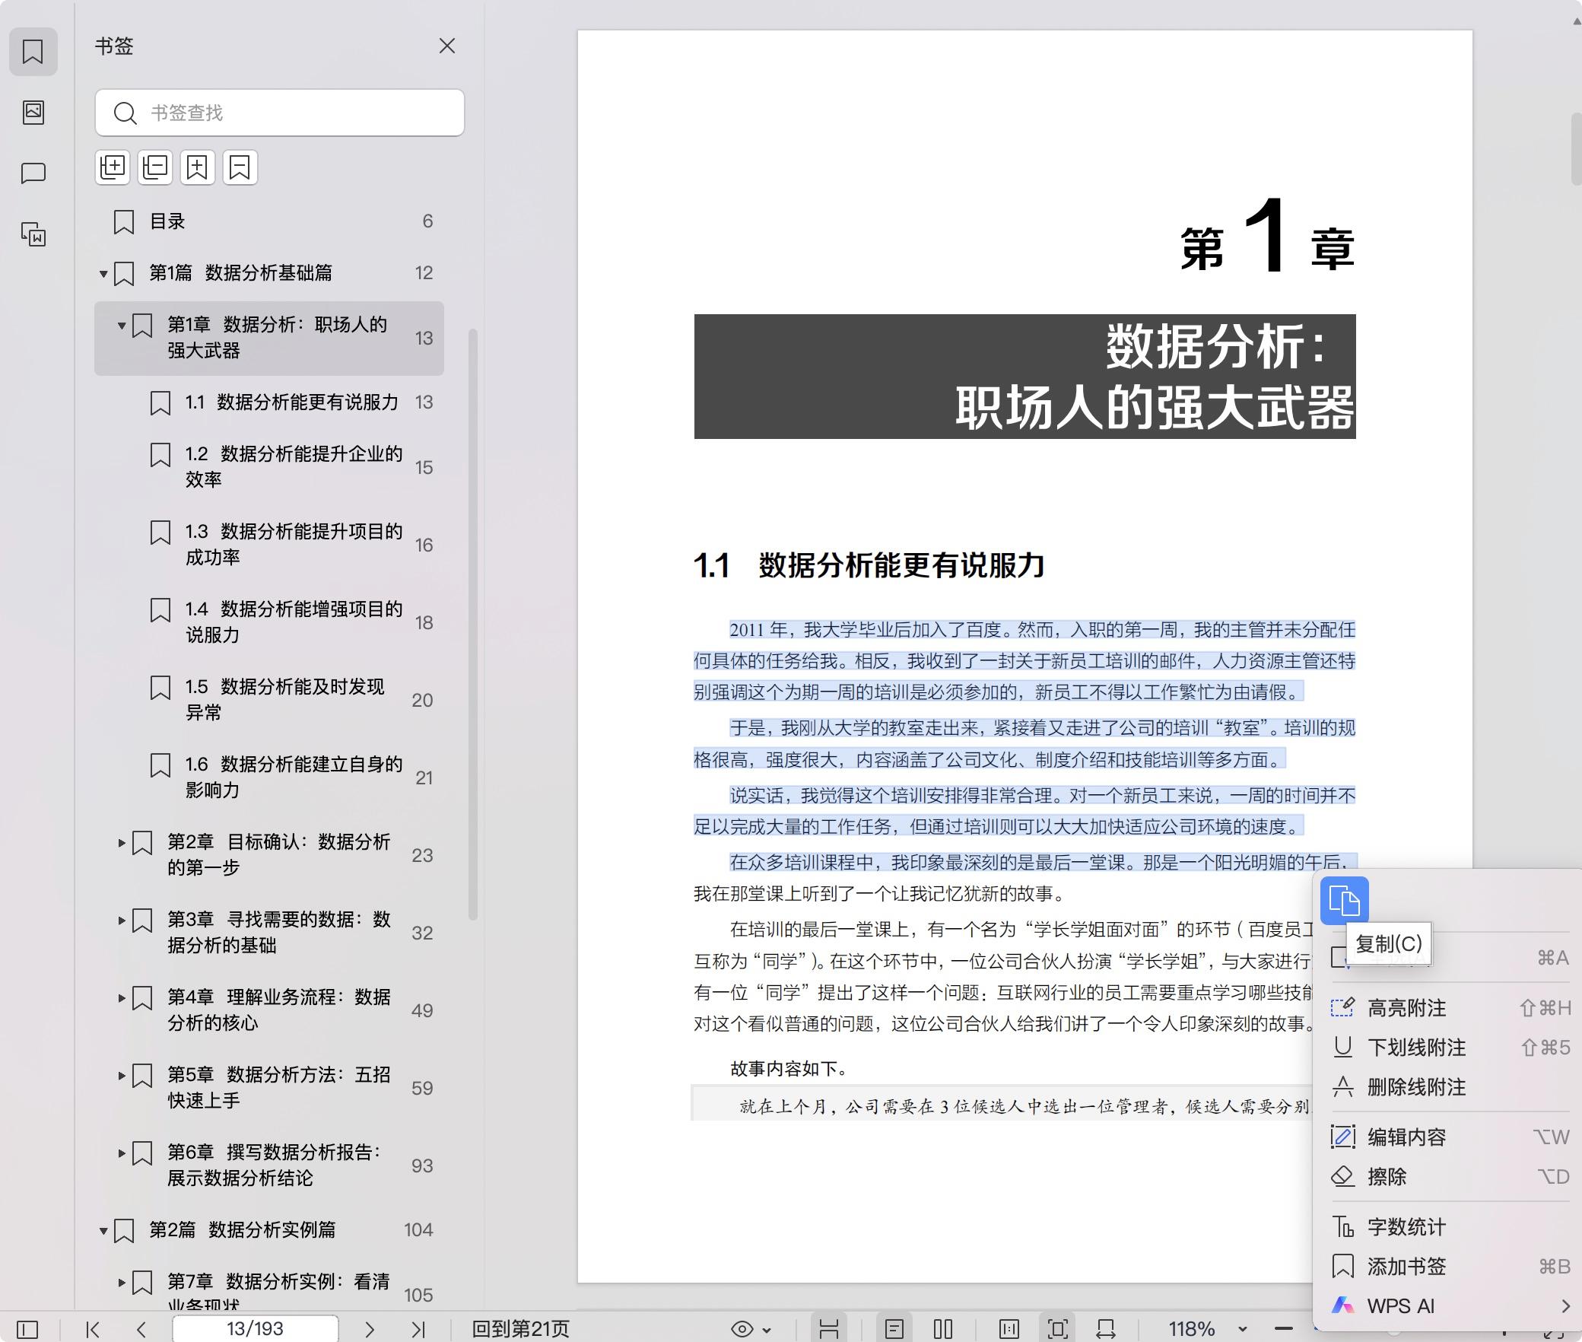Expand the 第2章 目标确认 bookmark
Viewport: 1582px width, 1342px height.
click(x=121, y=842)
